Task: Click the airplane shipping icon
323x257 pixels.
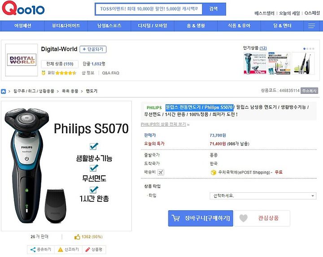Action: [x=161, y=172]
